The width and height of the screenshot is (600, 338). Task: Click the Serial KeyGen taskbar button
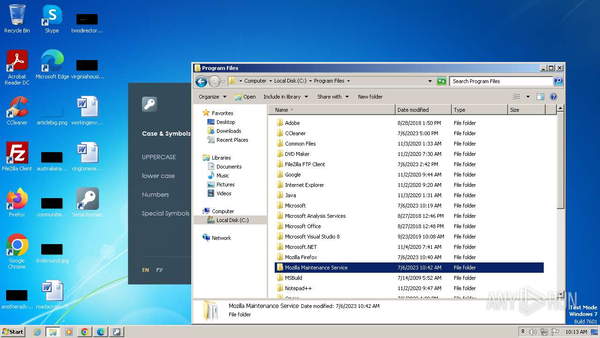click(x=117, y=332)
